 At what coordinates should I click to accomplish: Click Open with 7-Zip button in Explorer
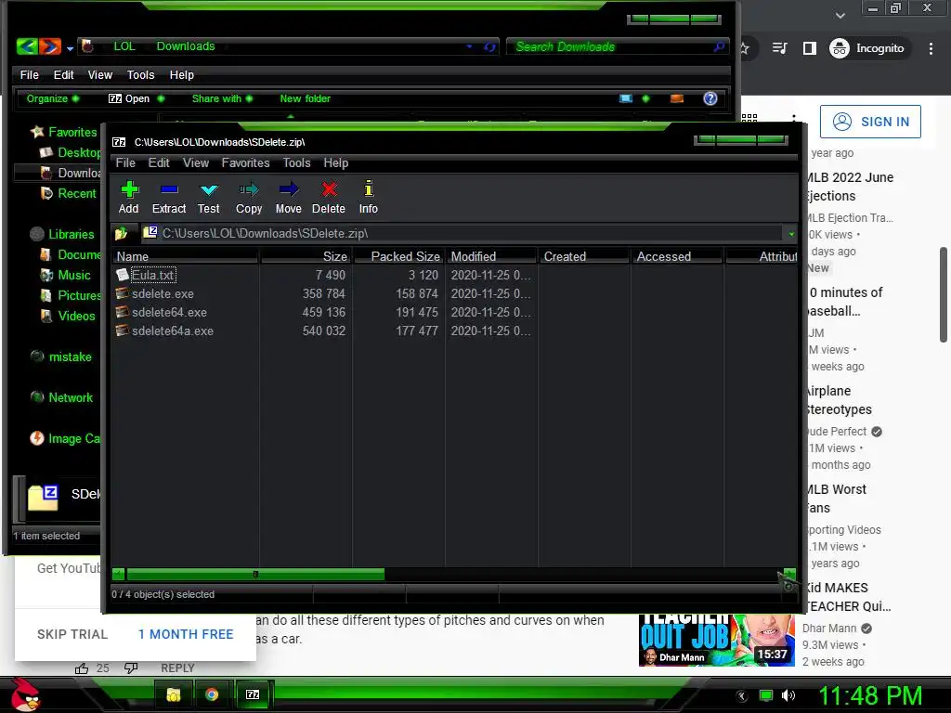[x=136, y=98]
